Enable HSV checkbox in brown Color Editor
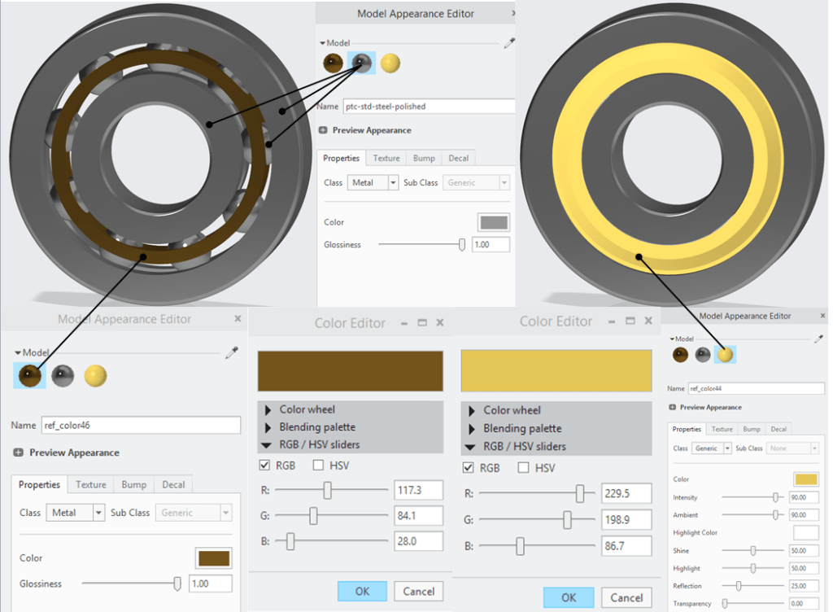833x612 pixels. 317,466
